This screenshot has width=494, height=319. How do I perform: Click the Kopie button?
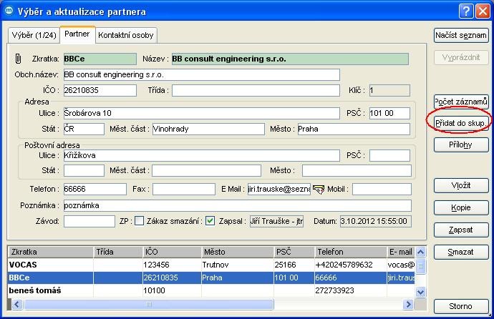click(x=461, y=207)
